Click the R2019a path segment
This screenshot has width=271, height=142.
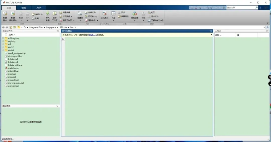tap(63, 27)
